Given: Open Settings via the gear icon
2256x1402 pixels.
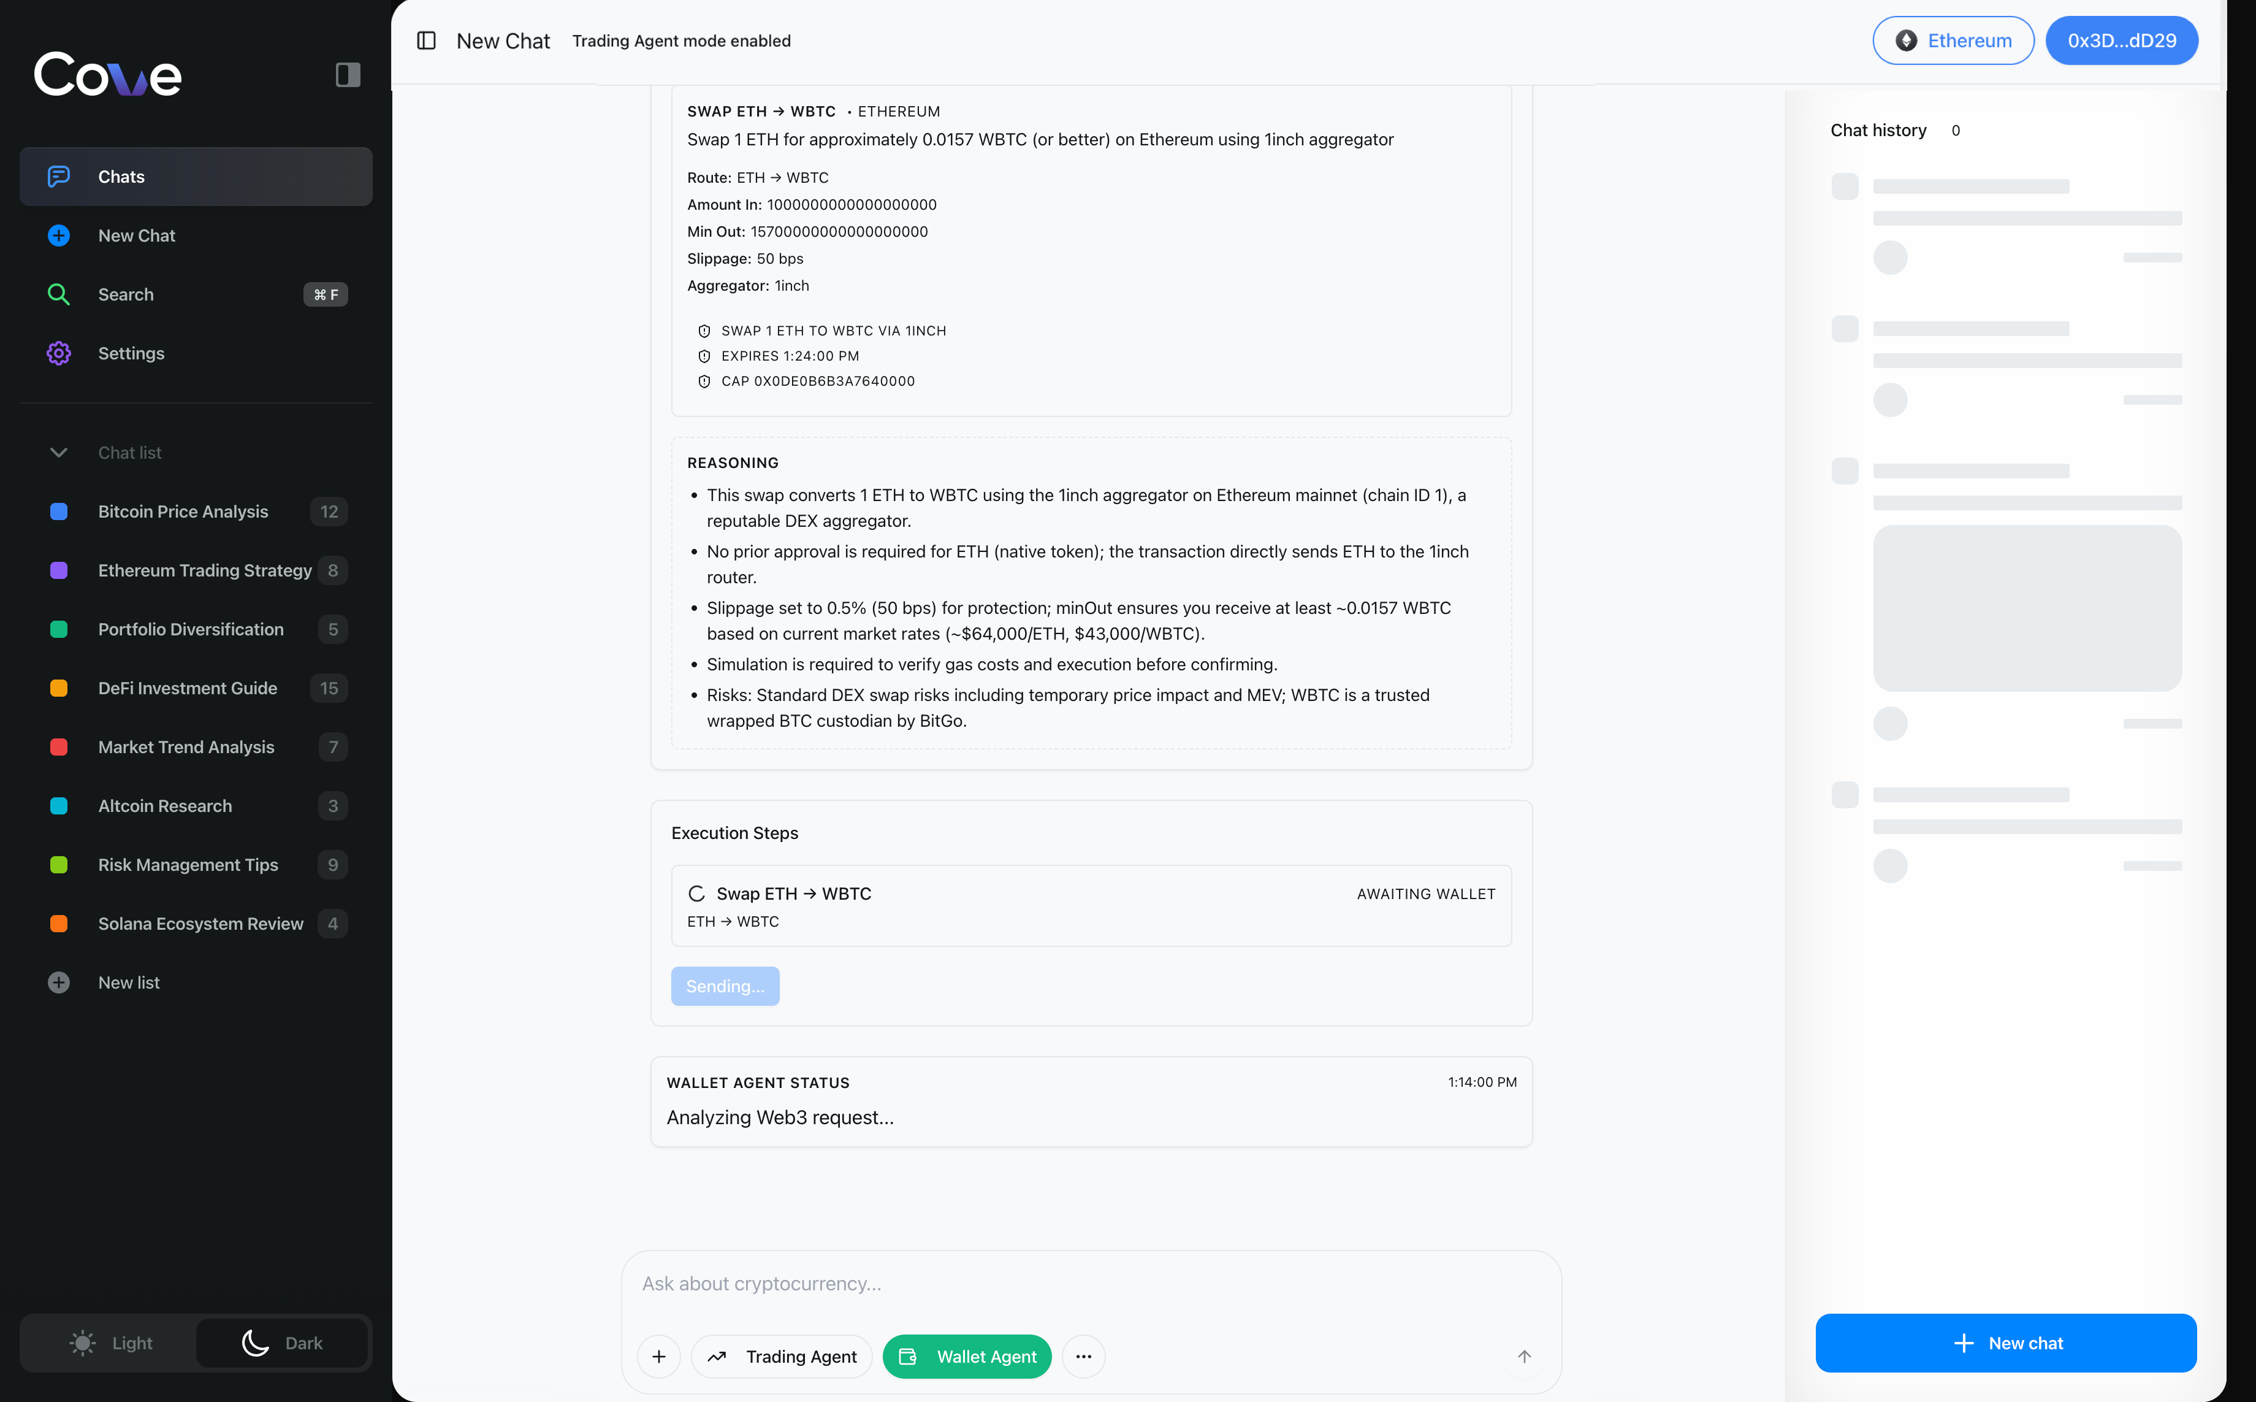Looking at the screenshot, I should [58, 353].
